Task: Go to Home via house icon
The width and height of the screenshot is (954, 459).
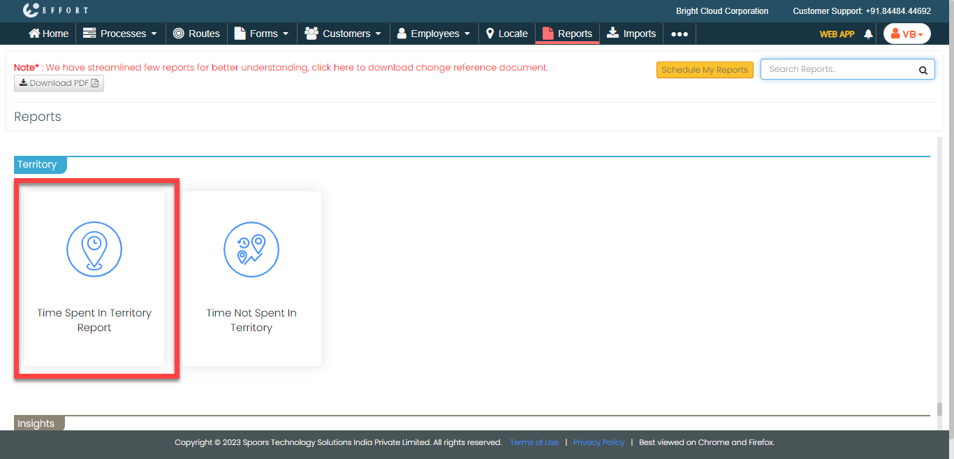Action: [x=34, y=34]
